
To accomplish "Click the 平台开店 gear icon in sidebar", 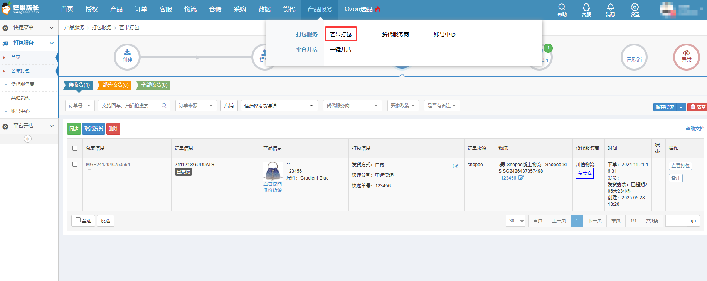I will click(5, 126).
